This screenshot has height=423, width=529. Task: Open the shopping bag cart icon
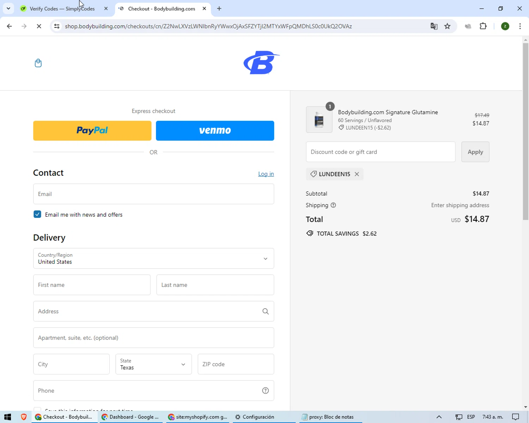[x=38, y=63]
